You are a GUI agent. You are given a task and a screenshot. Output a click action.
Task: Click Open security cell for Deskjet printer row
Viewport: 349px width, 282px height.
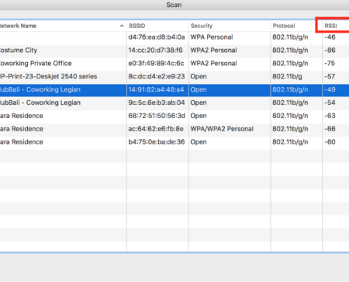[x=199, y=76]
